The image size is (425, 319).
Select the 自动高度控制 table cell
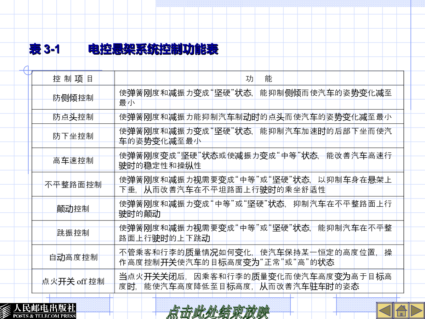[73, 257]
